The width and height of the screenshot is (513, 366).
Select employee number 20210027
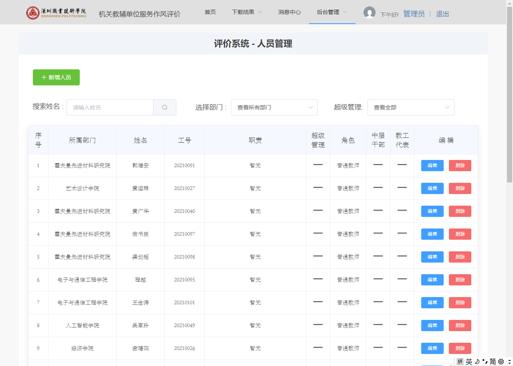[x=184, y=188]
